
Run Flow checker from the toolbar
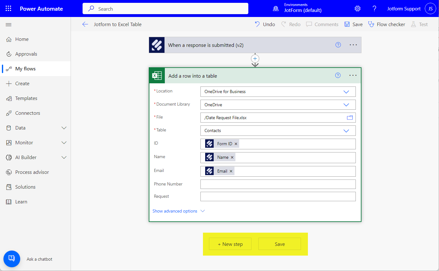click(x=387, y=25)
